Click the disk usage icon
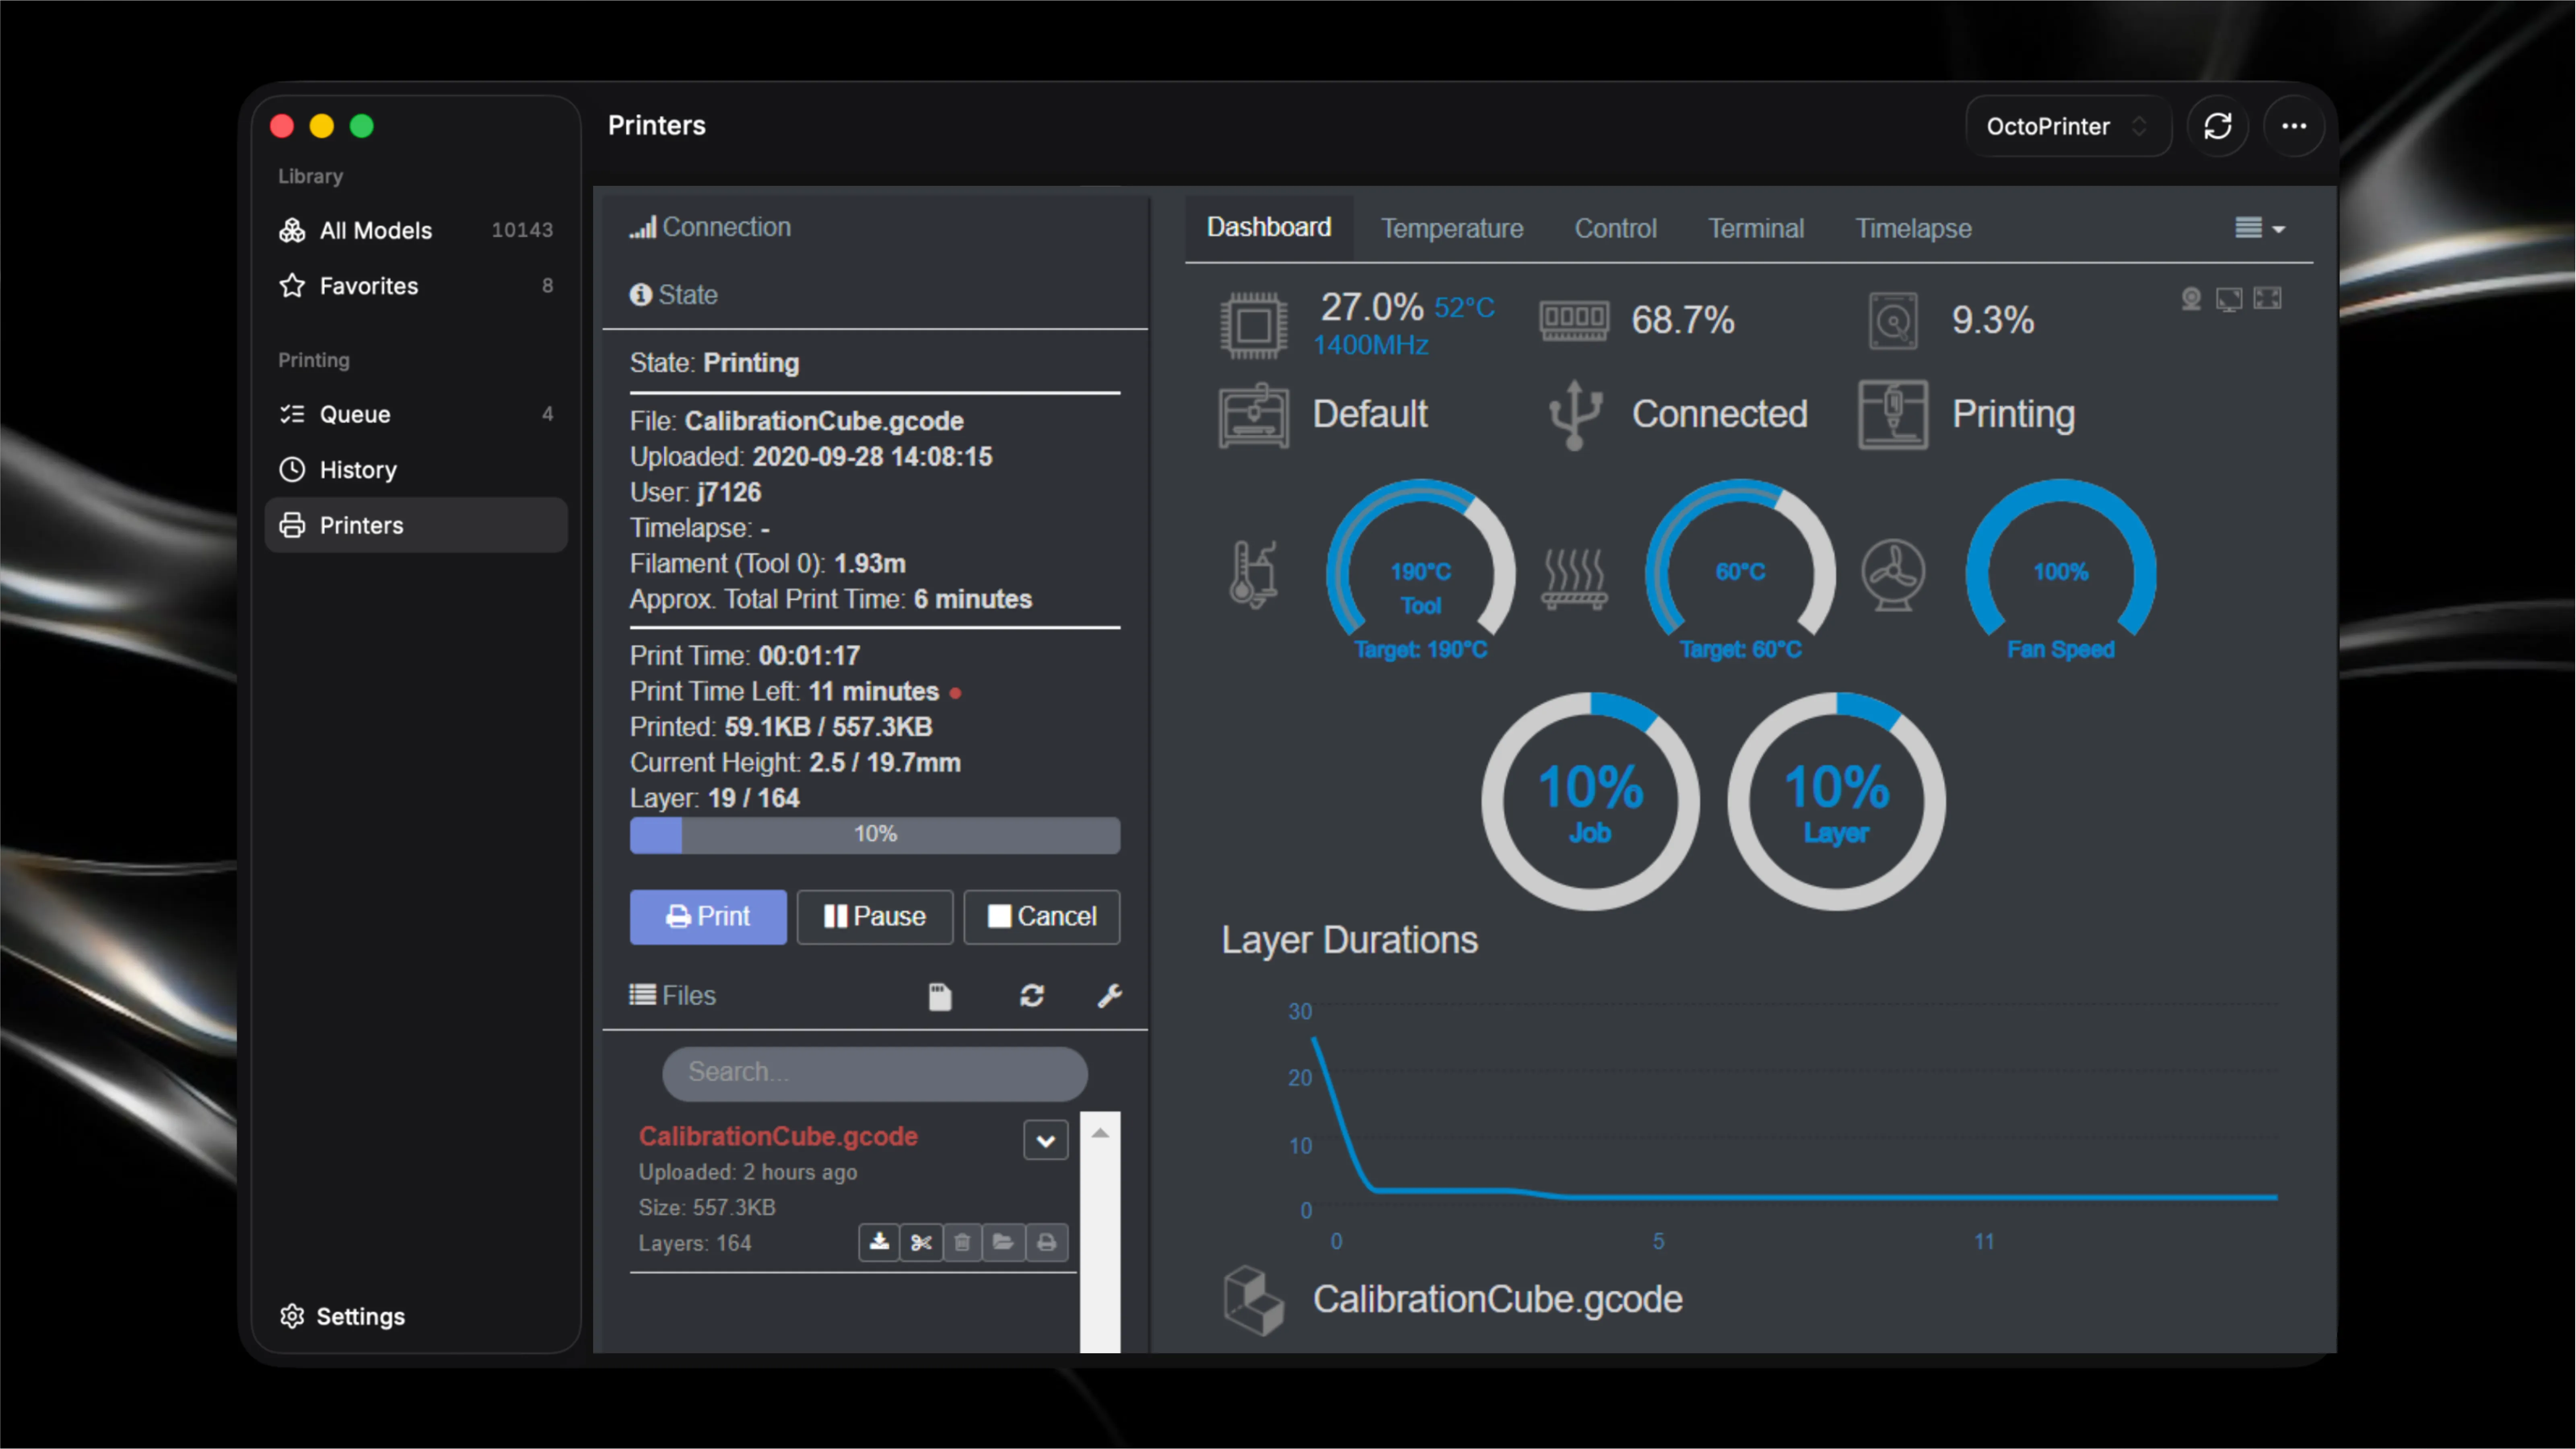 point(1893,321)
